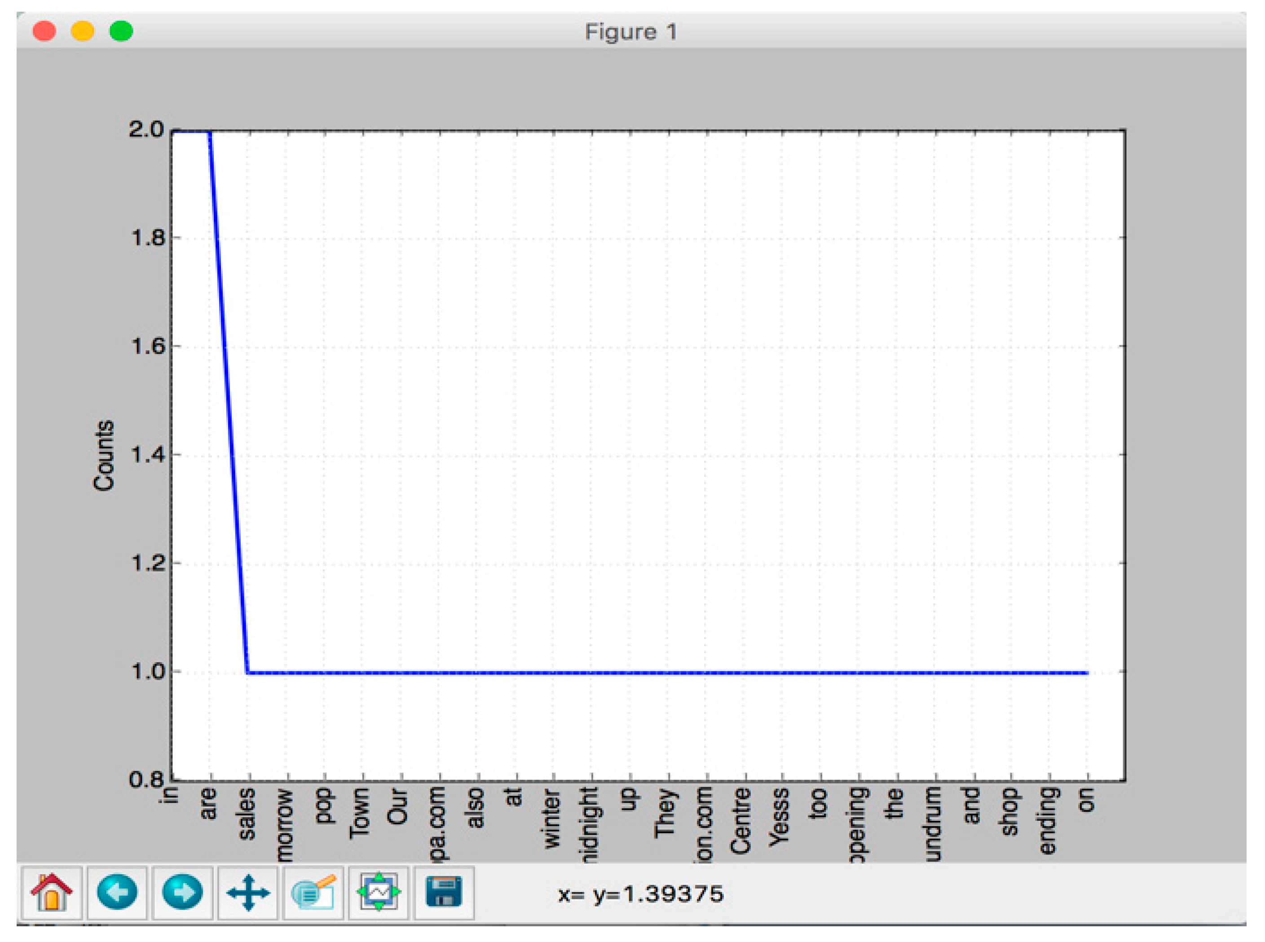Click the 1.4 y-axis tick label
The height and width of the screenshot is (942, 1265).
coord(148,455)
